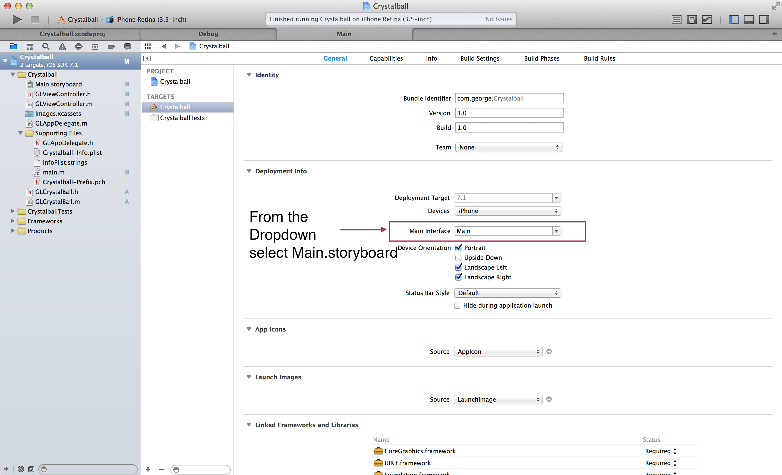Open the search navigator icon

(x=46, y=47)
